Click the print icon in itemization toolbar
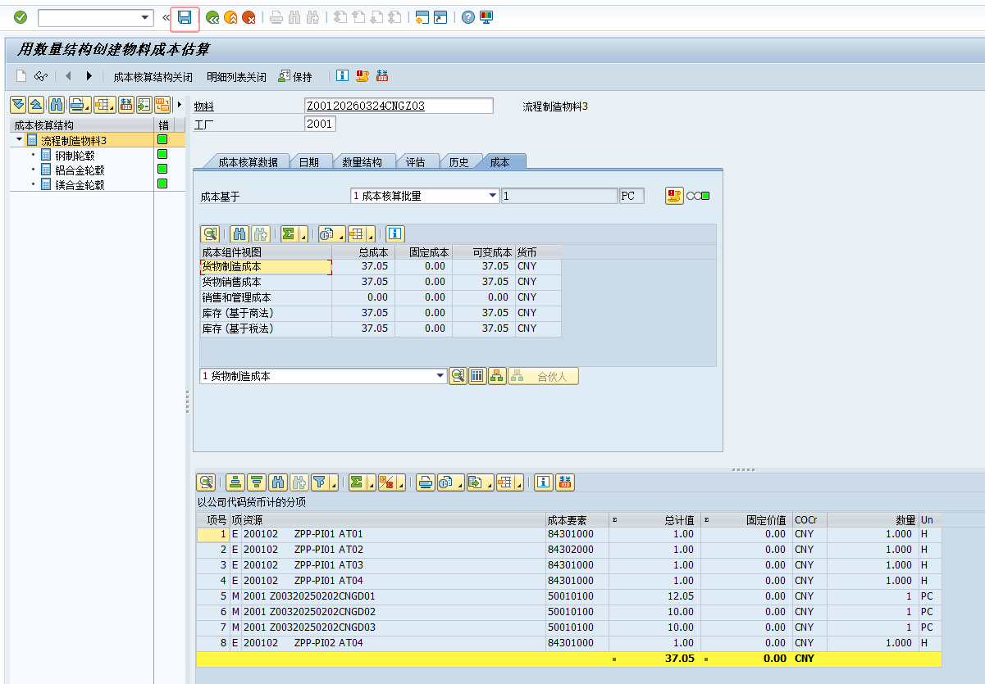This screenshot has height=684, width=985. point(425,482)
